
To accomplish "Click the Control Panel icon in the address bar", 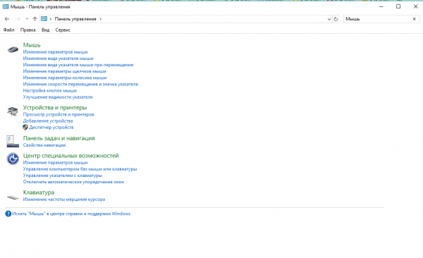I will click(44, 19).
